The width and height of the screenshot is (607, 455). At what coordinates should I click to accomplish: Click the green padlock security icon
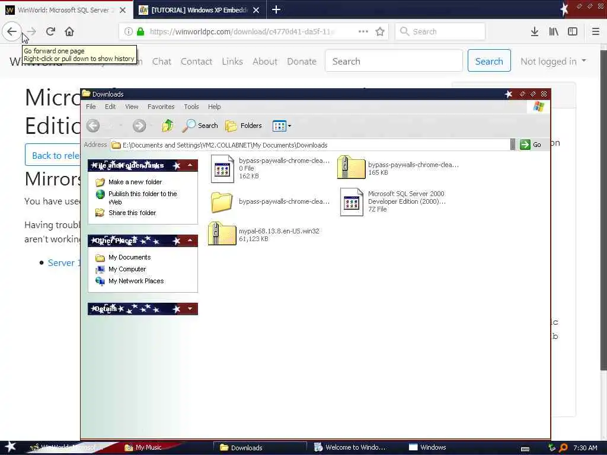pos(140,31)
